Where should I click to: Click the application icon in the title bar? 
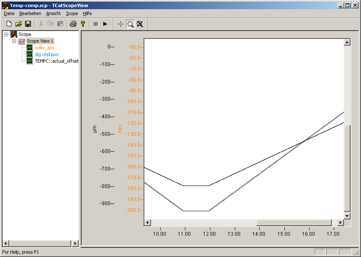(x=5, y=5)
